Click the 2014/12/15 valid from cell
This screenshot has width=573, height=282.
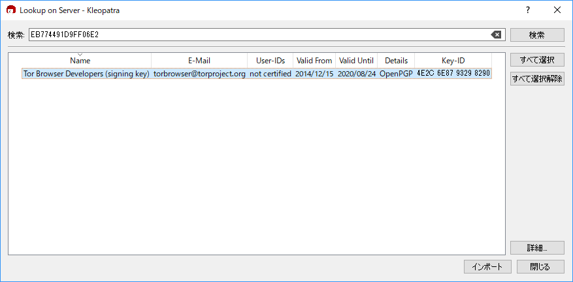pyautogui.click(x=314, y=73)
